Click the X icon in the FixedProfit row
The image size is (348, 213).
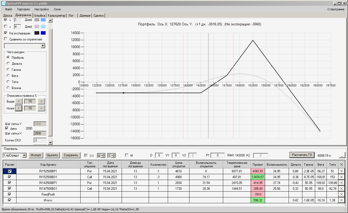click(x=341, y=195)
